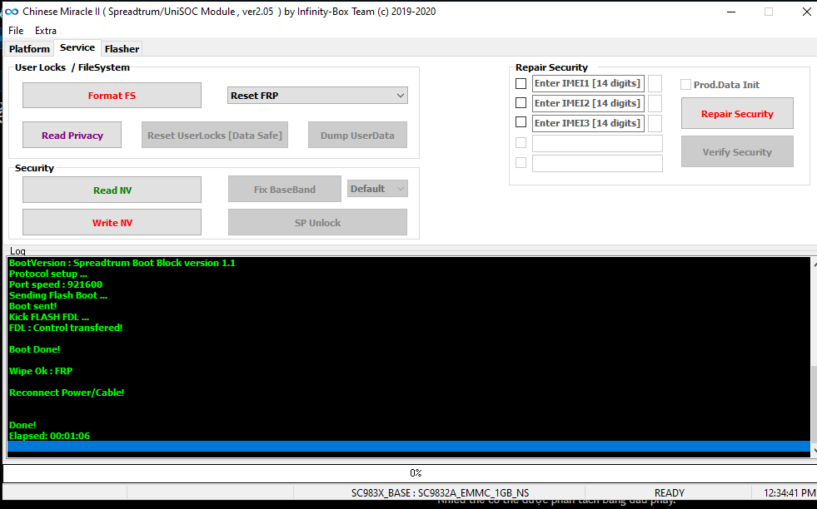Click the READY status bar entry
Image resolution: width=817 pixels, height=509 pixels.
point(669,493)
